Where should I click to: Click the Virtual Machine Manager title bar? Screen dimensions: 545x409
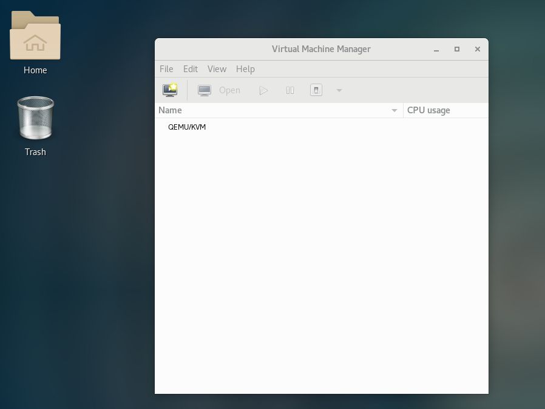pyautogui.click(x=321, y=49)
